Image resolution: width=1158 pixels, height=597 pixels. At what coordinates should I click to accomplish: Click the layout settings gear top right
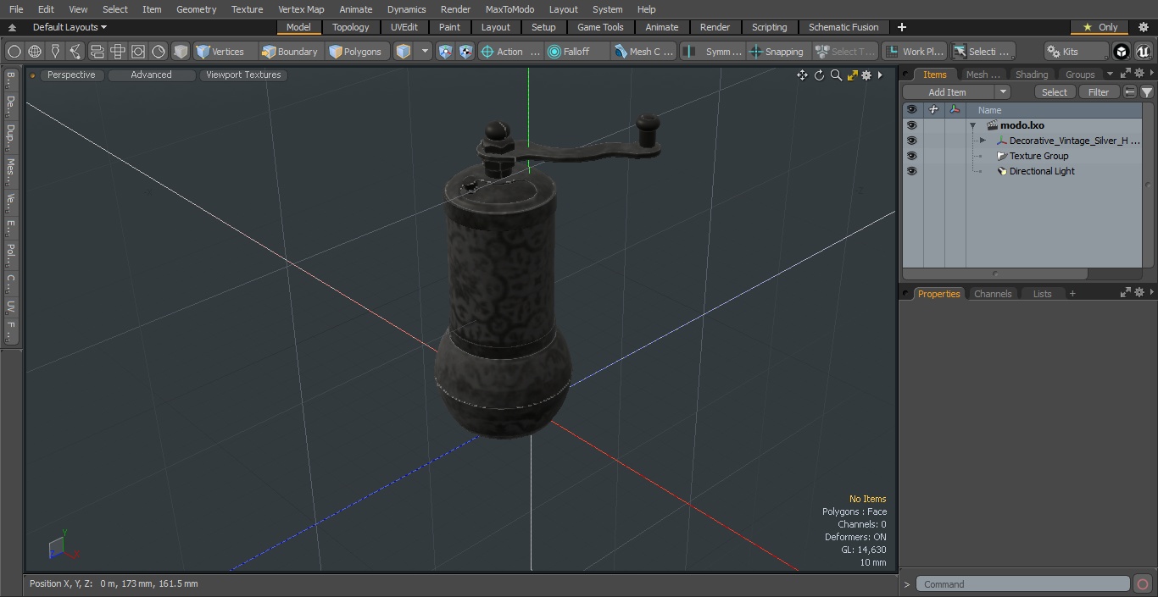pos(1143,27)
